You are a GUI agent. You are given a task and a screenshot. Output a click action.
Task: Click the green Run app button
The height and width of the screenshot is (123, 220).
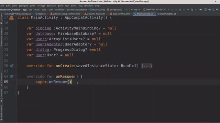(168, 10)
